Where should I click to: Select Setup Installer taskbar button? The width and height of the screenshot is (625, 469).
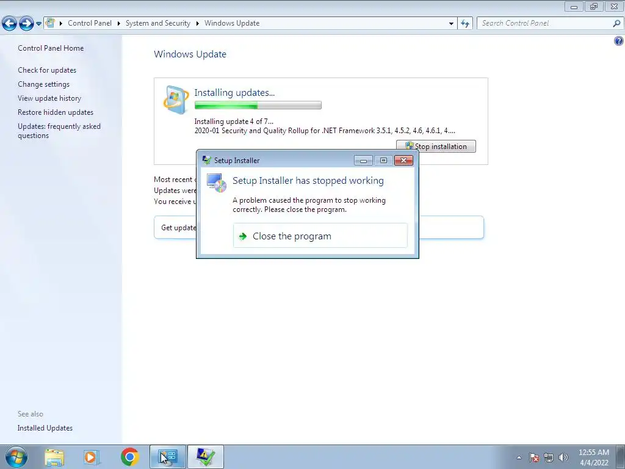tap(205, 457)
